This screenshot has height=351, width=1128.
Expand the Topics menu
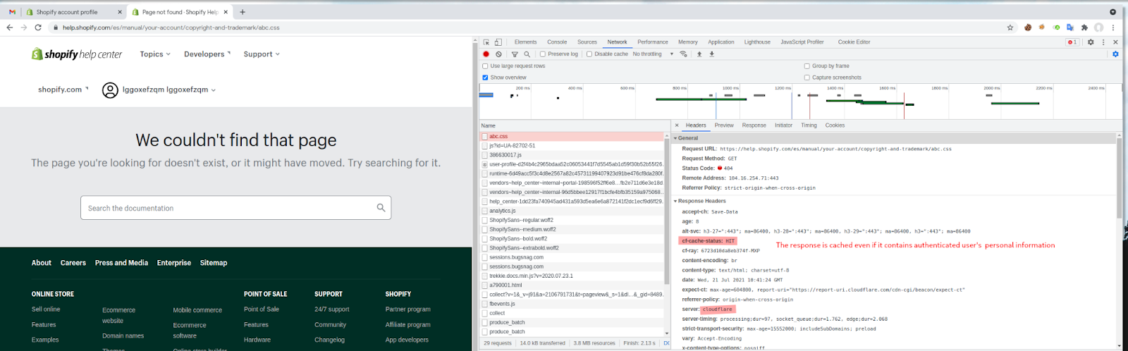155,54
